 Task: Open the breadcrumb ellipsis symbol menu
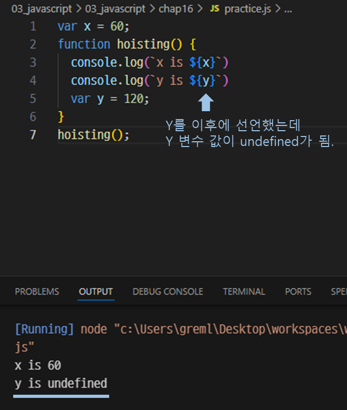coord(288,10)
